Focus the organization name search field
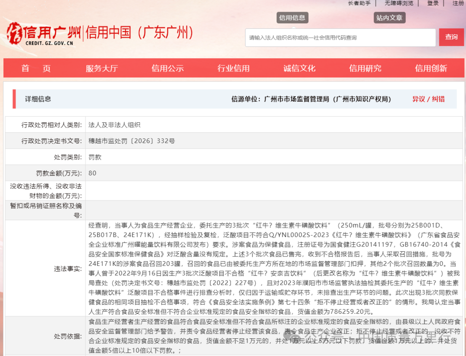 pyautogui.click(x=340, y=37)
